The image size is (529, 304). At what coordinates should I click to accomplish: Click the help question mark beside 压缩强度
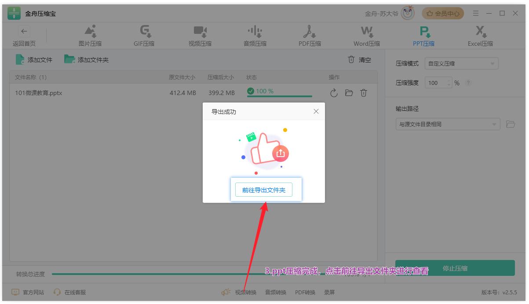pos(468,83)
